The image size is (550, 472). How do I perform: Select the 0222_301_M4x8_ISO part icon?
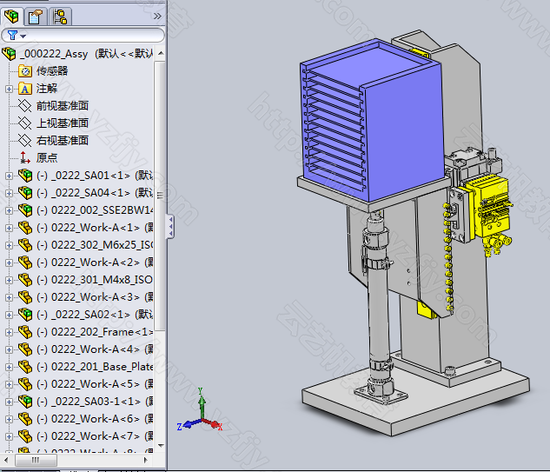point(25,280)
